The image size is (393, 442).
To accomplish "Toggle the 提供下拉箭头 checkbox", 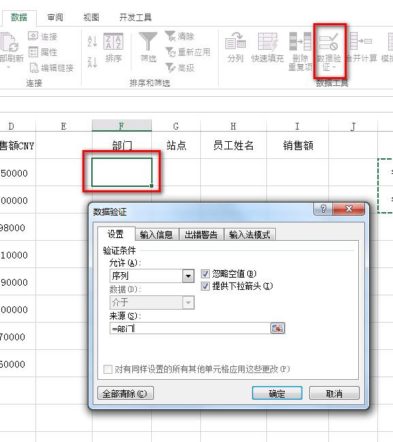I will [x=205, y=286].
